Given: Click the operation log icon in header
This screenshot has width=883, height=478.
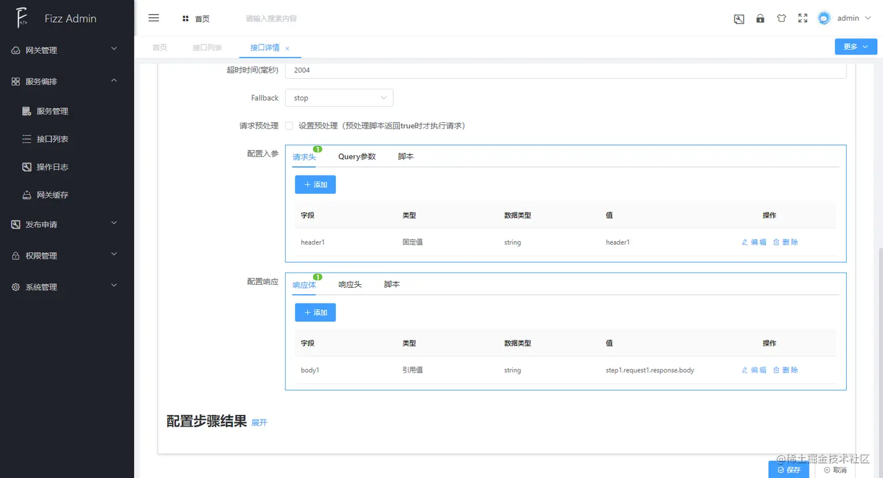Looking at the screenshot, I should [739, 19].
